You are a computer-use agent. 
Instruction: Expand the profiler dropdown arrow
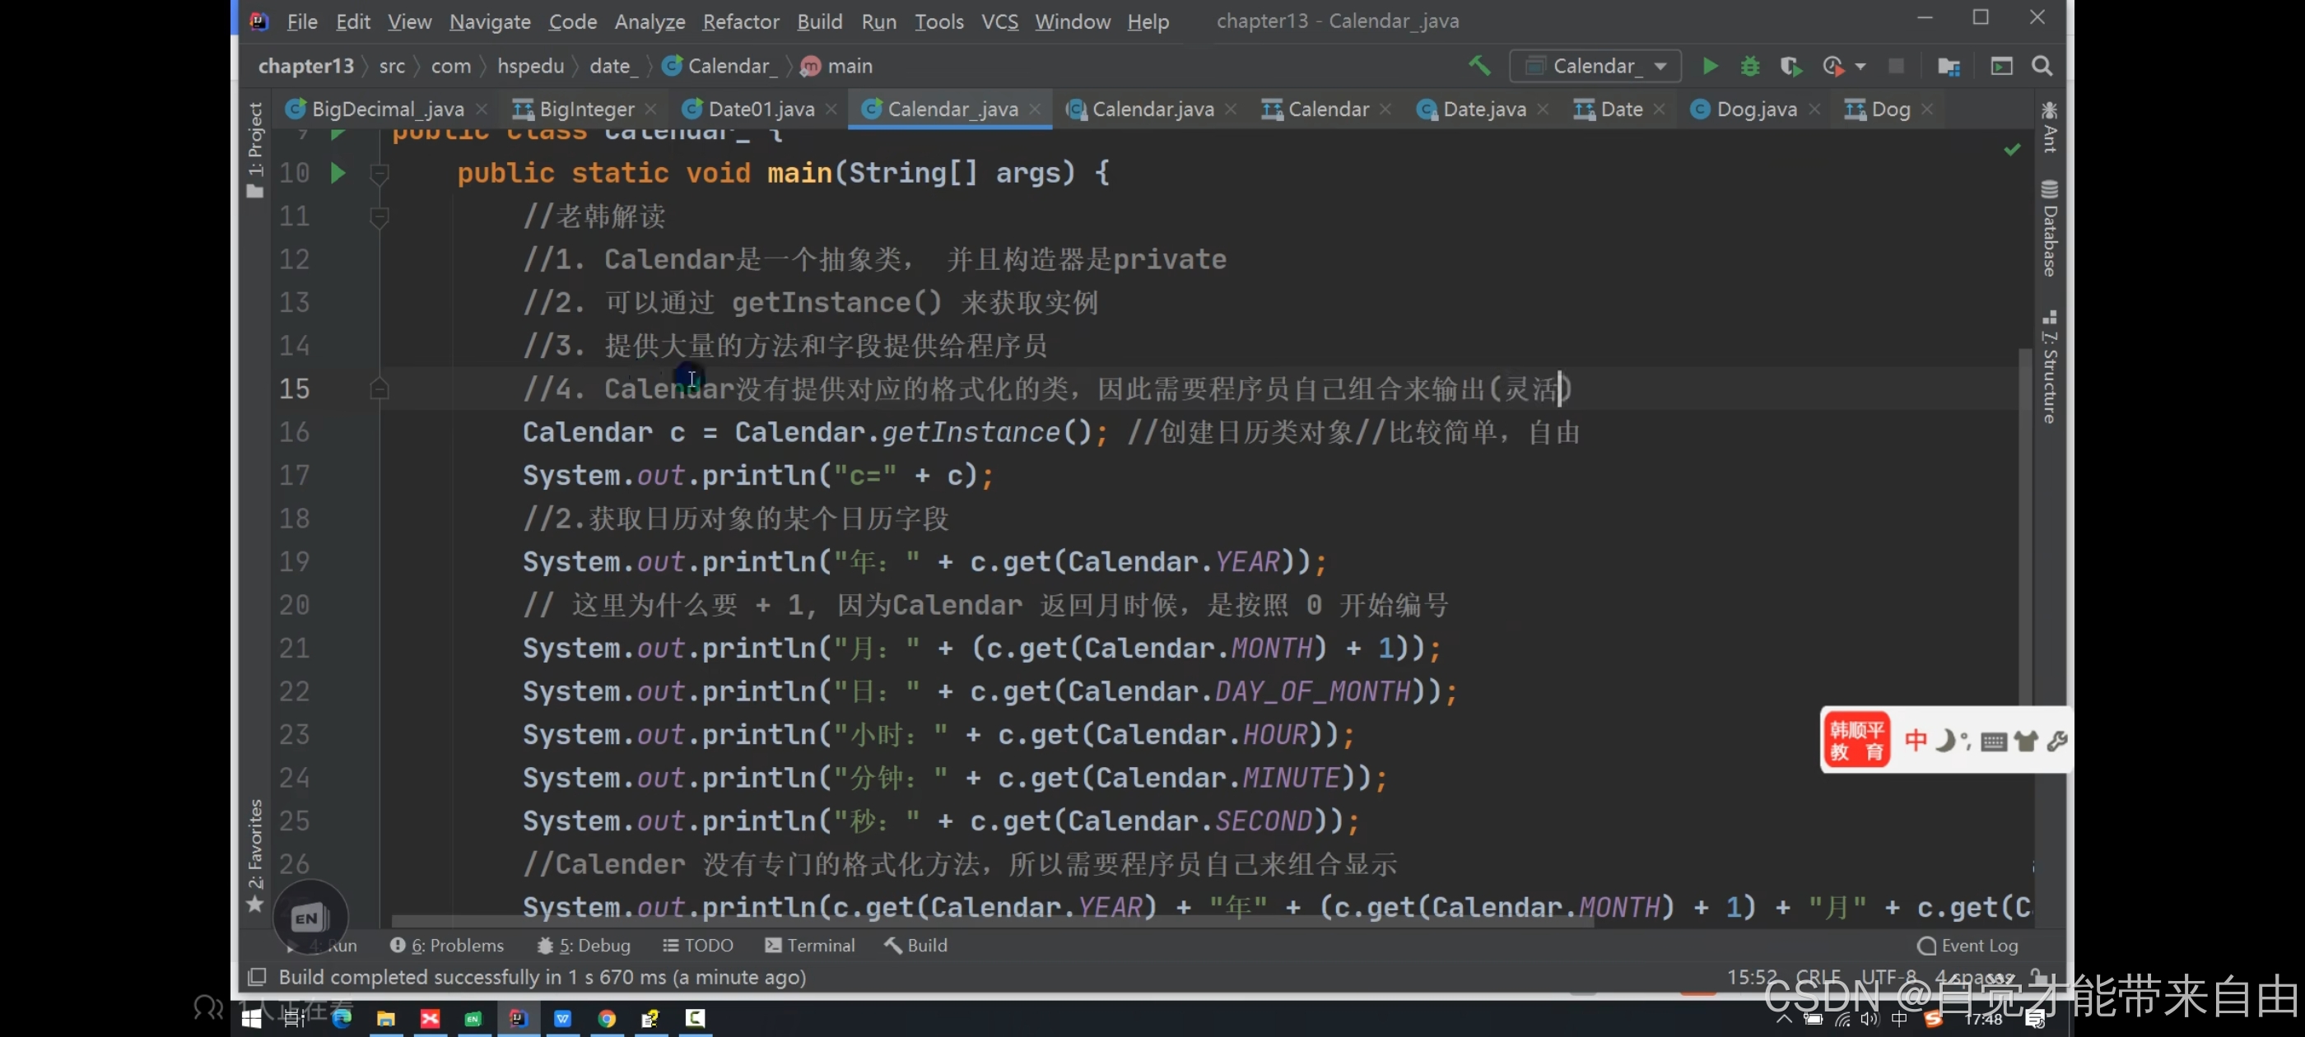[1860, 66]
